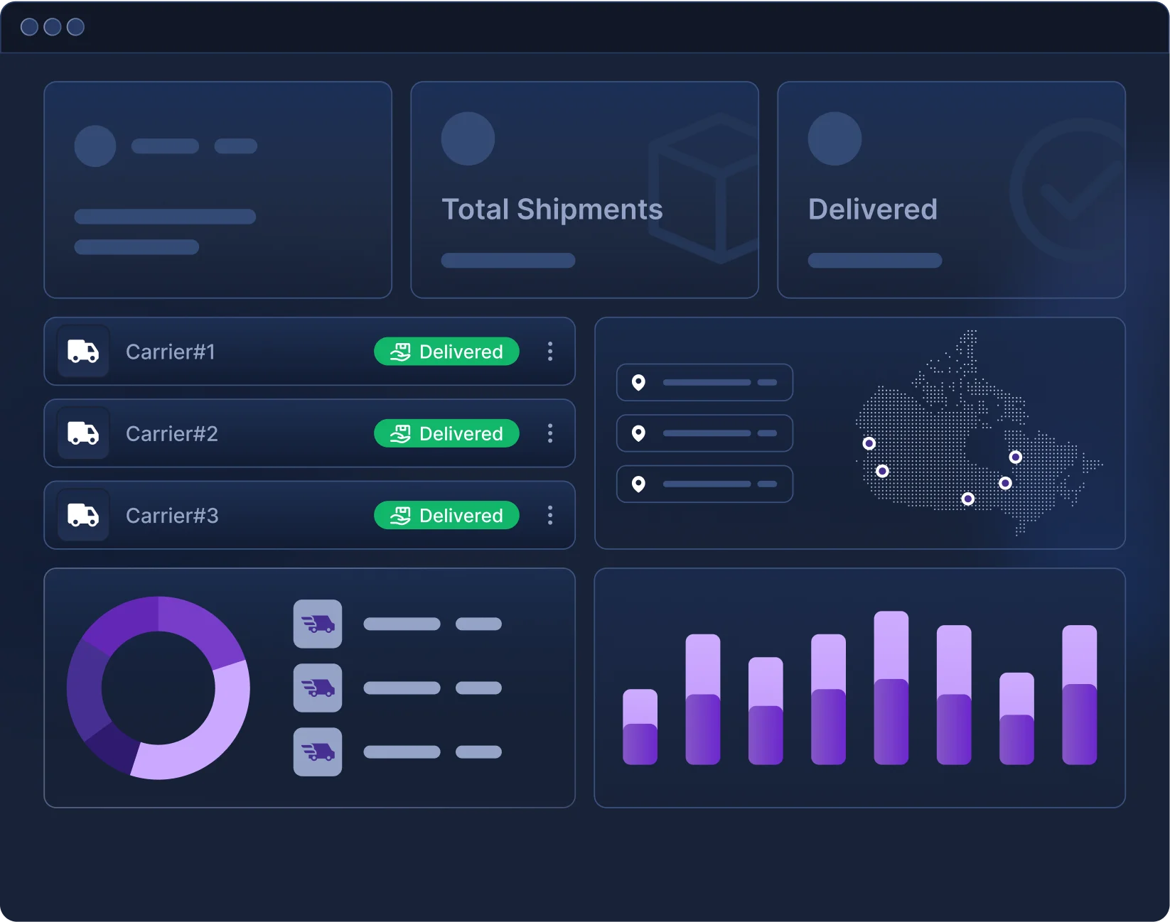1170x922 pixels.
Task: Click the middle location pin icon
Action: click(x=638, y=433)
